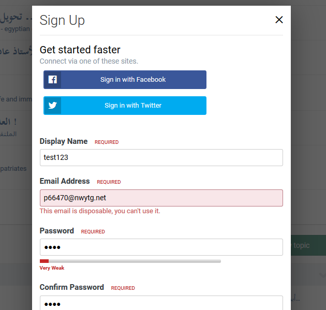Click the Get started faster heading
326x310 pixels.
click(x=80, y=50)
